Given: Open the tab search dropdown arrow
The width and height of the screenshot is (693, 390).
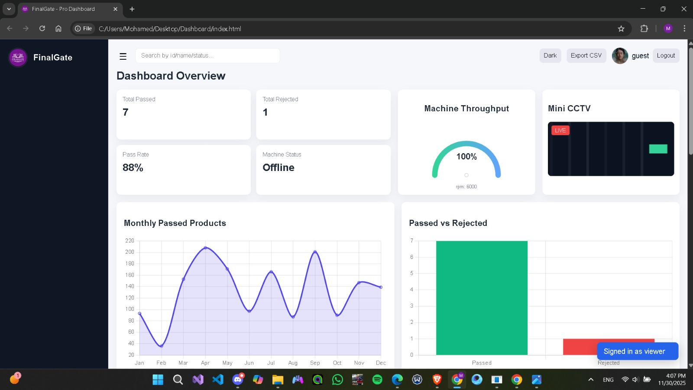Looking at the screenshot, I should point(9,9).
